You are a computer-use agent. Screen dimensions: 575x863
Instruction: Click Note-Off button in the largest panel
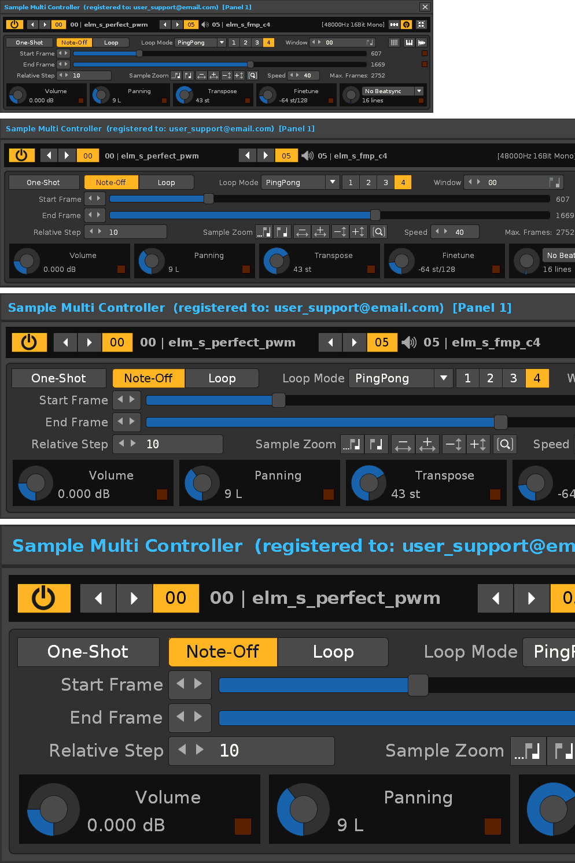click(223, 652)
